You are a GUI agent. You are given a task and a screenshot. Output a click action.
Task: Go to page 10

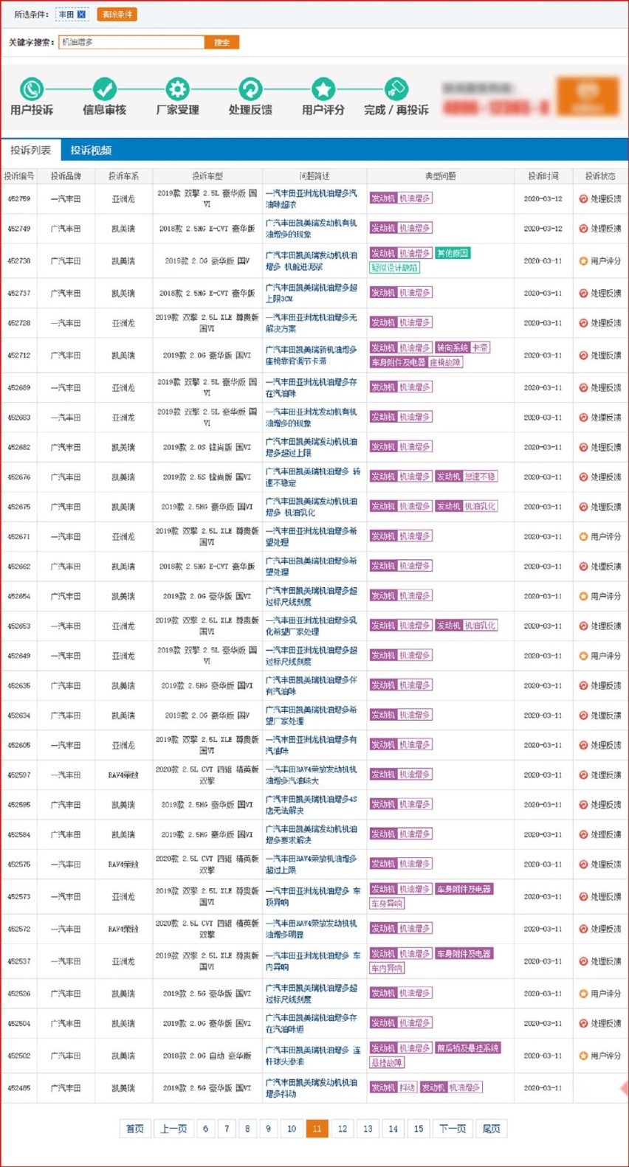coord(292,1129)
